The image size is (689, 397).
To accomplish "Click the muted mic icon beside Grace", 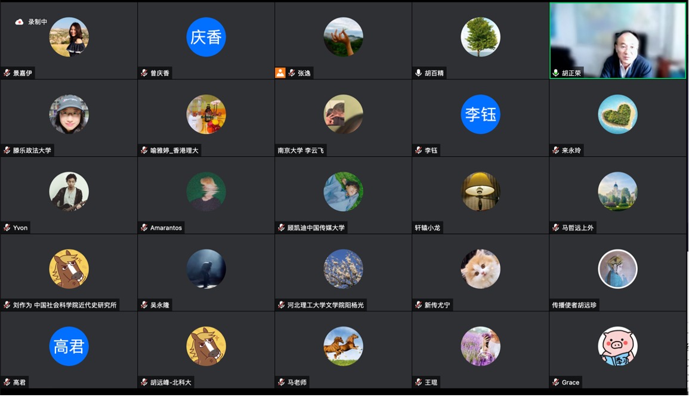I will click(x=556, y=382).
